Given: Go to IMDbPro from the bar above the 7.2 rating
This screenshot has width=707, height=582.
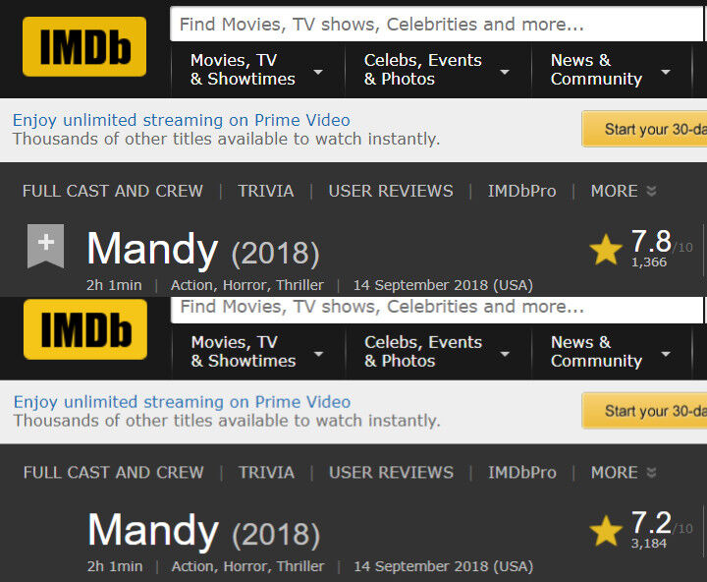Looking at the screenshot, I should tap(521, 473).
